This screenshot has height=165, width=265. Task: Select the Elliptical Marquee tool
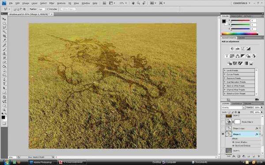[4, 23]
